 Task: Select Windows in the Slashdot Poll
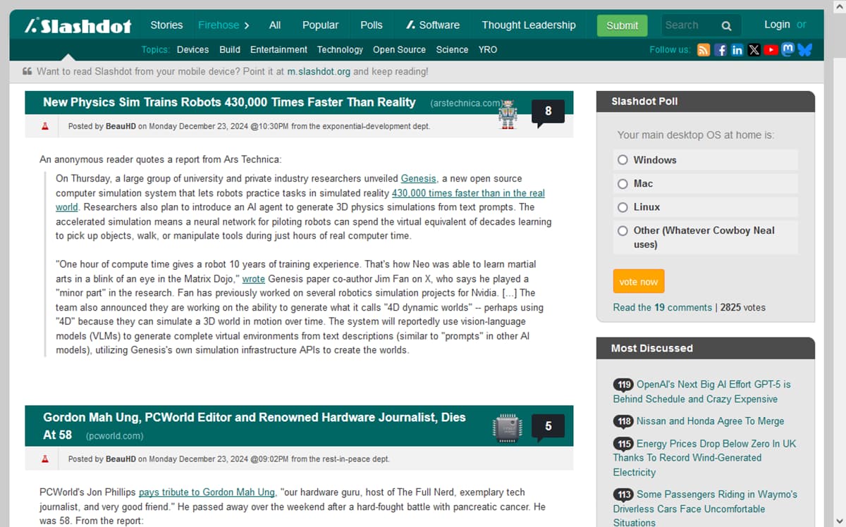pyautogui.click(x=623, y=160)
